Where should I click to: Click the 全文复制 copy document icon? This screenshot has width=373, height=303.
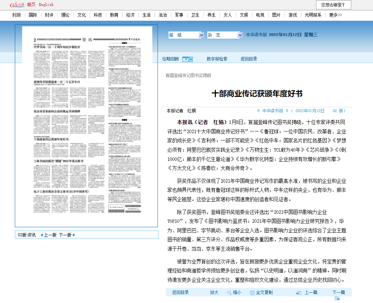(252, 293)
